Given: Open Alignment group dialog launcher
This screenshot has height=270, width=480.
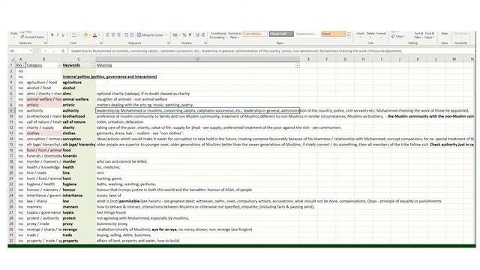Looking at the screenshot, I should [x=168, y=43].
